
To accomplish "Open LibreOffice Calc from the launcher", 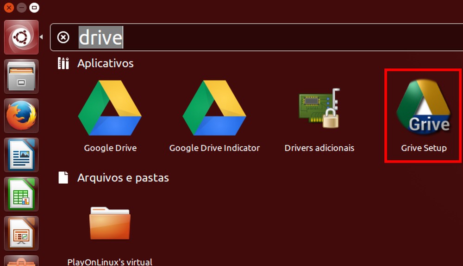I will click(21, 194).
